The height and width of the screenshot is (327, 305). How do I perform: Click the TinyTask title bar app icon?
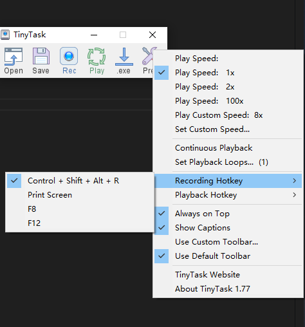coord(5,35)
